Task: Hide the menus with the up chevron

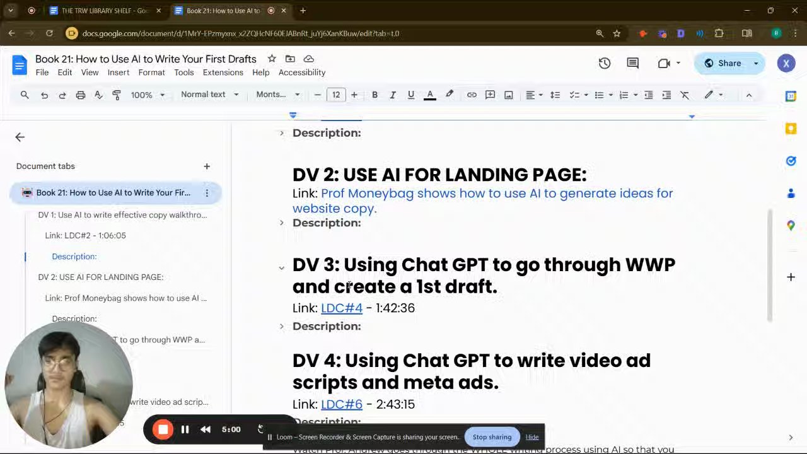Action: (749, 95)
